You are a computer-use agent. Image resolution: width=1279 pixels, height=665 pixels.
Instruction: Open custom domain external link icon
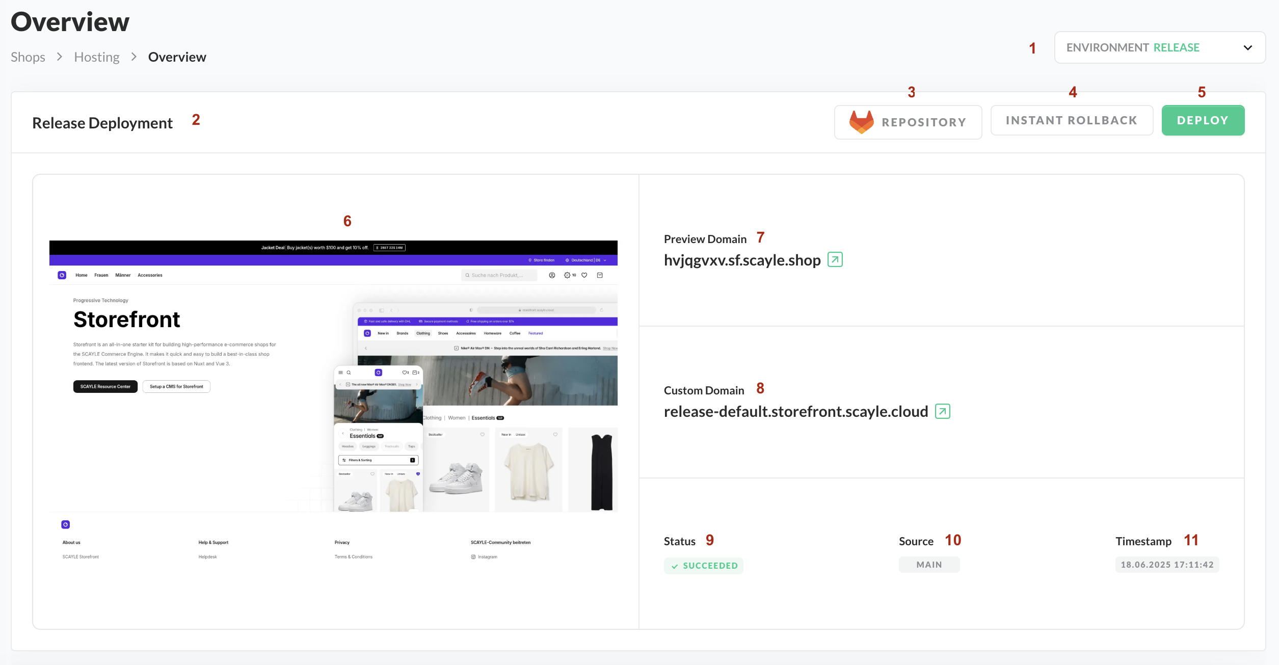pos(942,411)
